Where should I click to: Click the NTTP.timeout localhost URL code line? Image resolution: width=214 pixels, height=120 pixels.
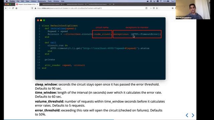click(100, 48)
